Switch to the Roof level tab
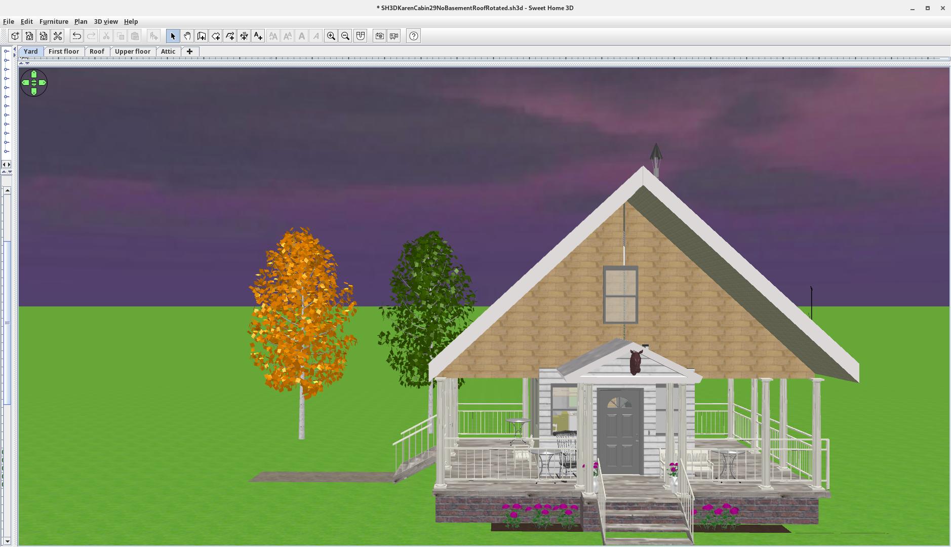This screenshot has width=951, height=547. click(97, 51)
